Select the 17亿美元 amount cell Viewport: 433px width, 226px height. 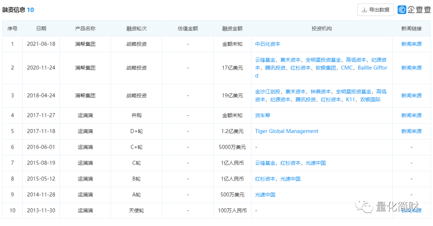(232, 68)
